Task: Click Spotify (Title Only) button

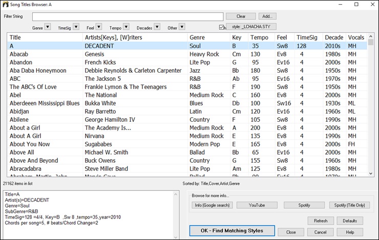Action: (x=349, y=205)
